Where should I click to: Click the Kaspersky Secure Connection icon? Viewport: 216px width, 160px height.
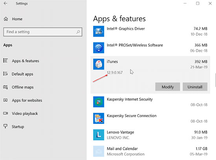pyautogui.click(x=99, y=118)
